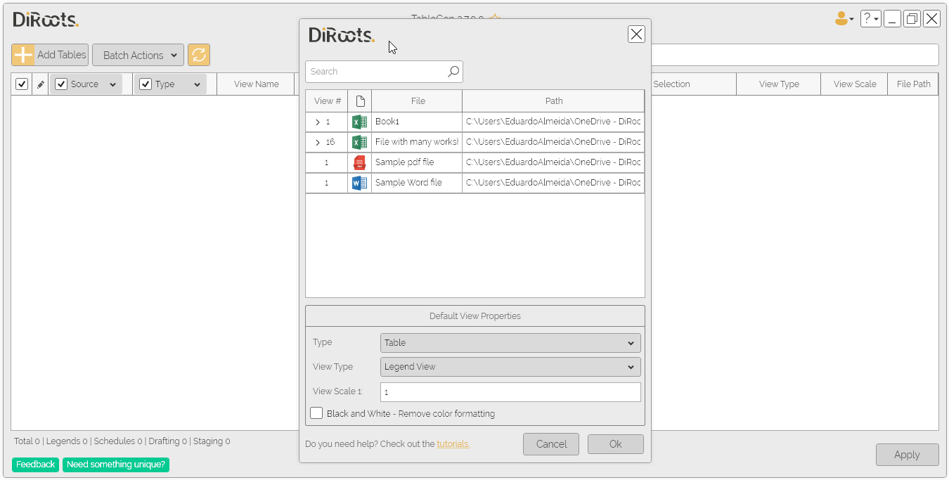The width and height of the screenshot is (949, 480).
Task: Click the green Feedback button
Action: [x=35, y=465]
